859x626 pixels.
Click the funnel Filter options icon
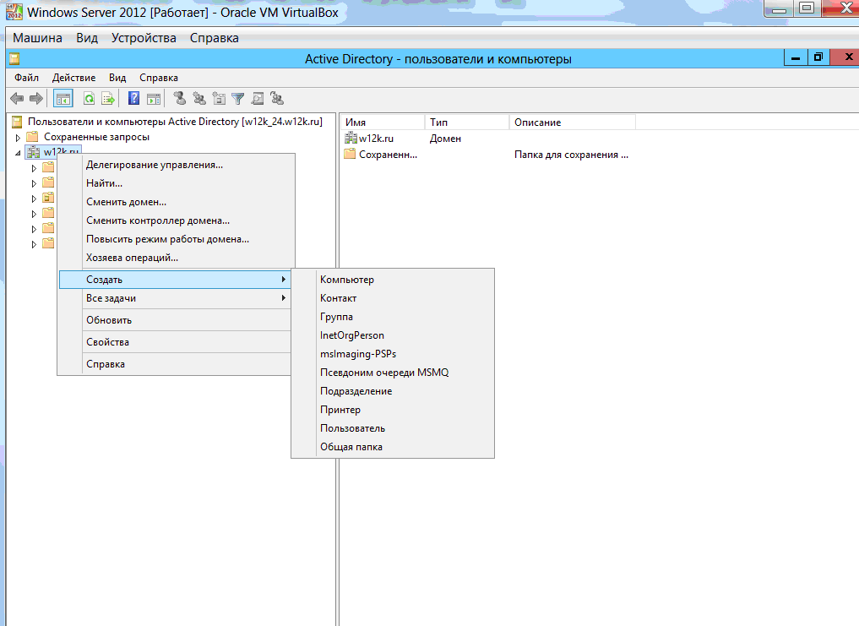pyautogui.click(x=237, y=99)
